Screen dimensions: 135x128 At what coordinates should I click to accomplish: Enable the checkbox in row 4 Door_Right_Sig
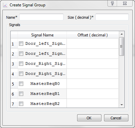click(x=21, y=74)
